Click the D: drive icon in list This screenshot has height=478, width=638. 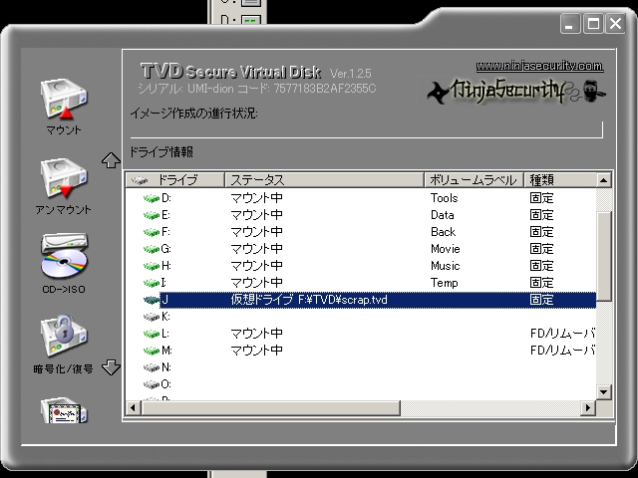pos(152,198)
